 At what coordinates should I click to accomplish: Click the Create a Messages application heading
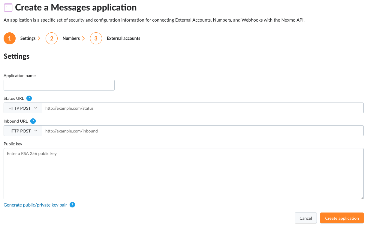pos(76,7)
